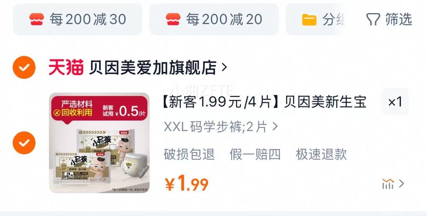427x216 pixels.
Task: Click the red shop icon beside 每200减30
Action: [x=37, y=19]
